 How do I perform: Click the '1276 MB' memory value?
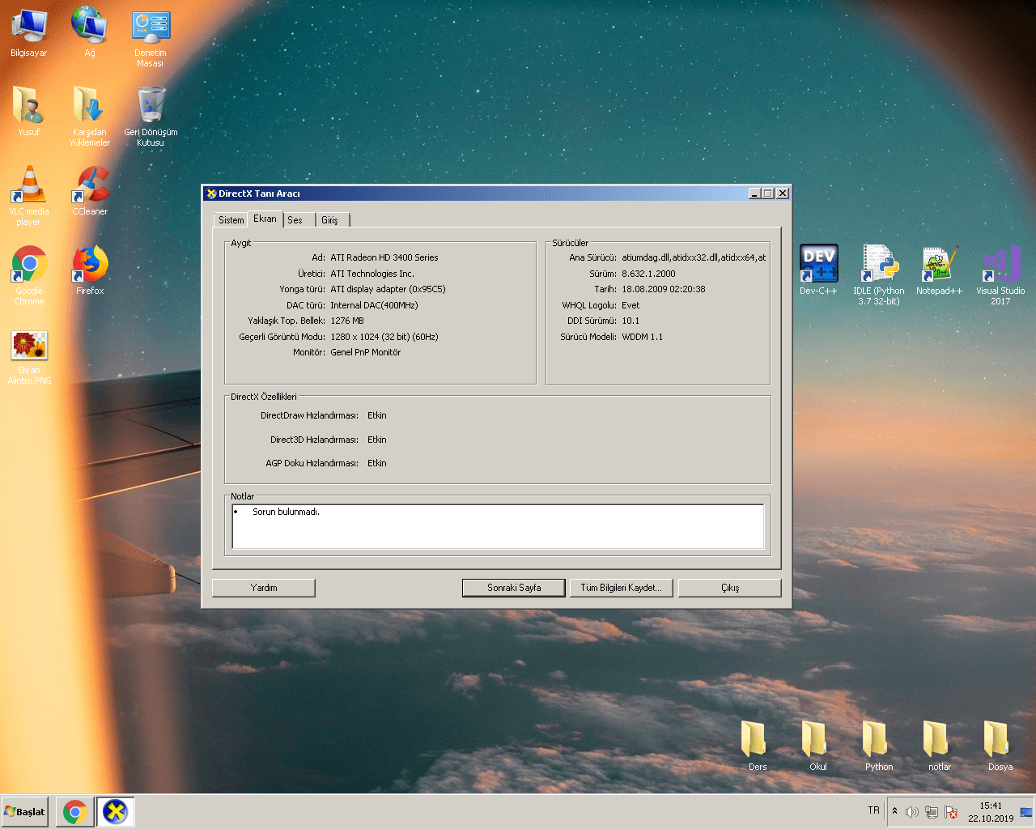coord(347,321)
